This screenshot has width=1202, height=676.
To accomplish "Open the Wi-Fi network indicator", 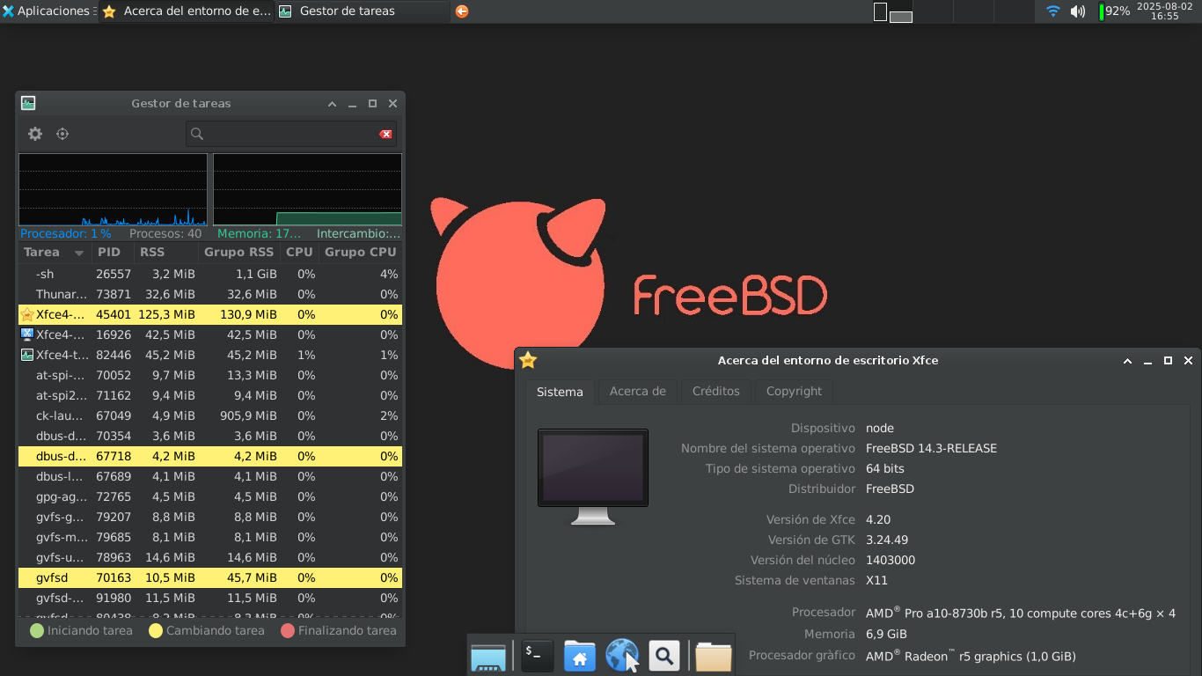I will (1052, 11).
